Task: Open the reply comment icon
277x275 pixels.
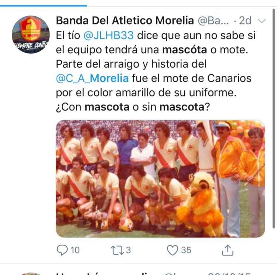Action: coord(62,250)
